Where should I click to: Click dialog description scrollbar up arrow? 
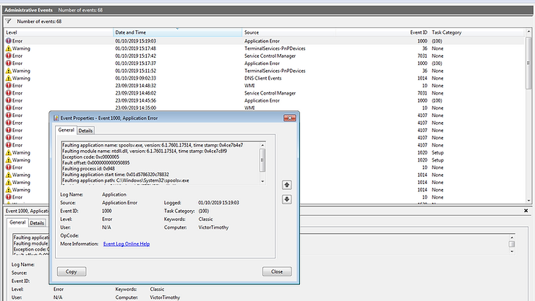click(x=262, y=145)
